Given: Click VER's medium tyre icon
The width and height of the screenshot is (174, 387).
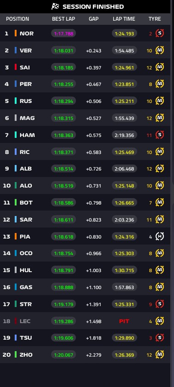Looking at the screenshot, I should click(160, 51).
